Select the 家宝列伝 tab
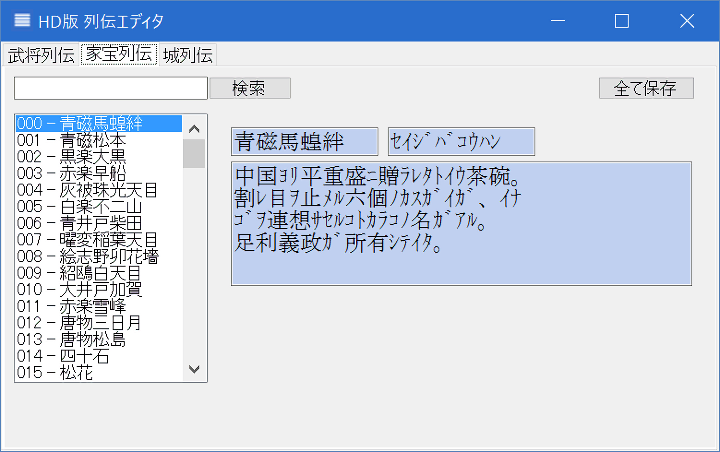Viewport: 720px width, 452px height. [x=119, y=54]
